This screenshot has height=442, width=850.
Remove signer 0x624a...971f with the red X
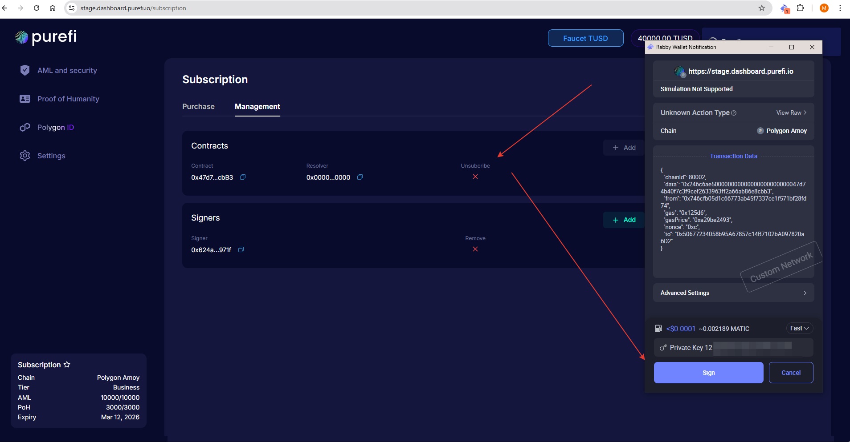(475, 249)
